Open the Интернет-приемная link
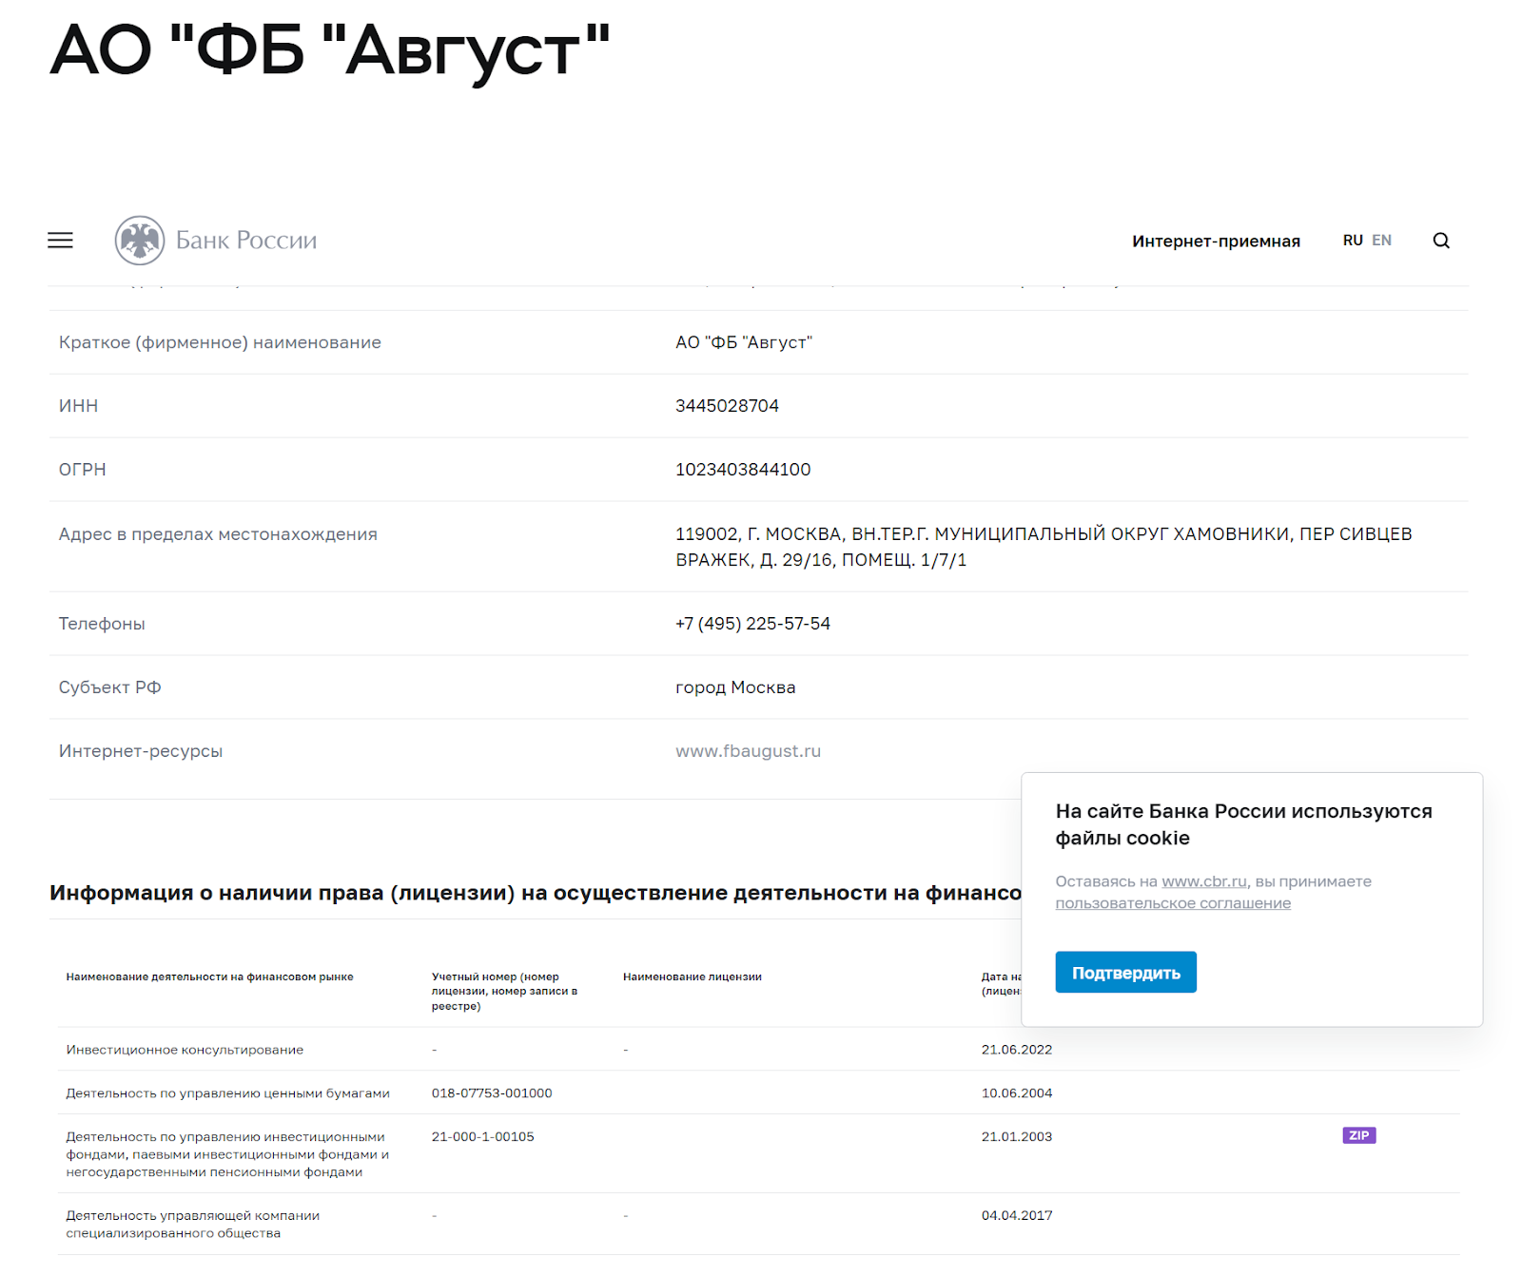The height and width of the screenshot is (1276, 1522). click(x=1216, y=242)
